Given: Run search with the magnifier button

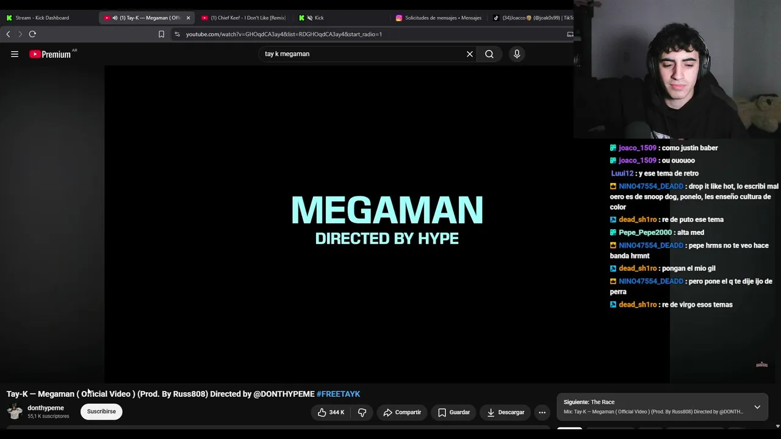Looking at the screenshot, I should (489, 54).
